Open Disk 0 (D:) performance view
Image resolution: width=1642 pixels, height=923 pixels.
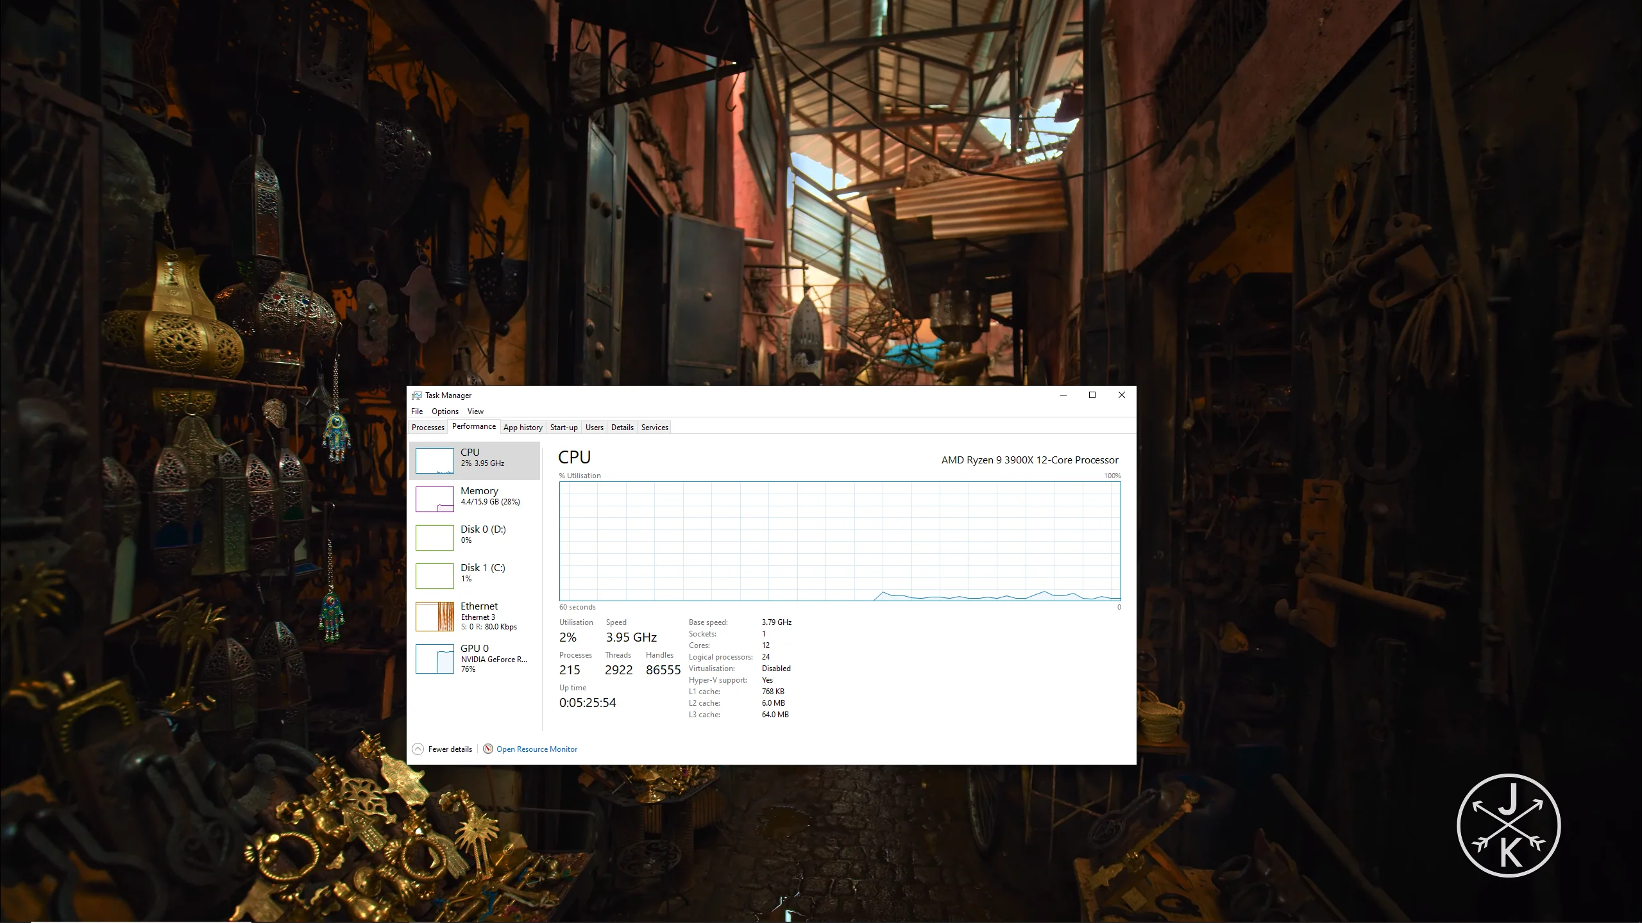475,538
